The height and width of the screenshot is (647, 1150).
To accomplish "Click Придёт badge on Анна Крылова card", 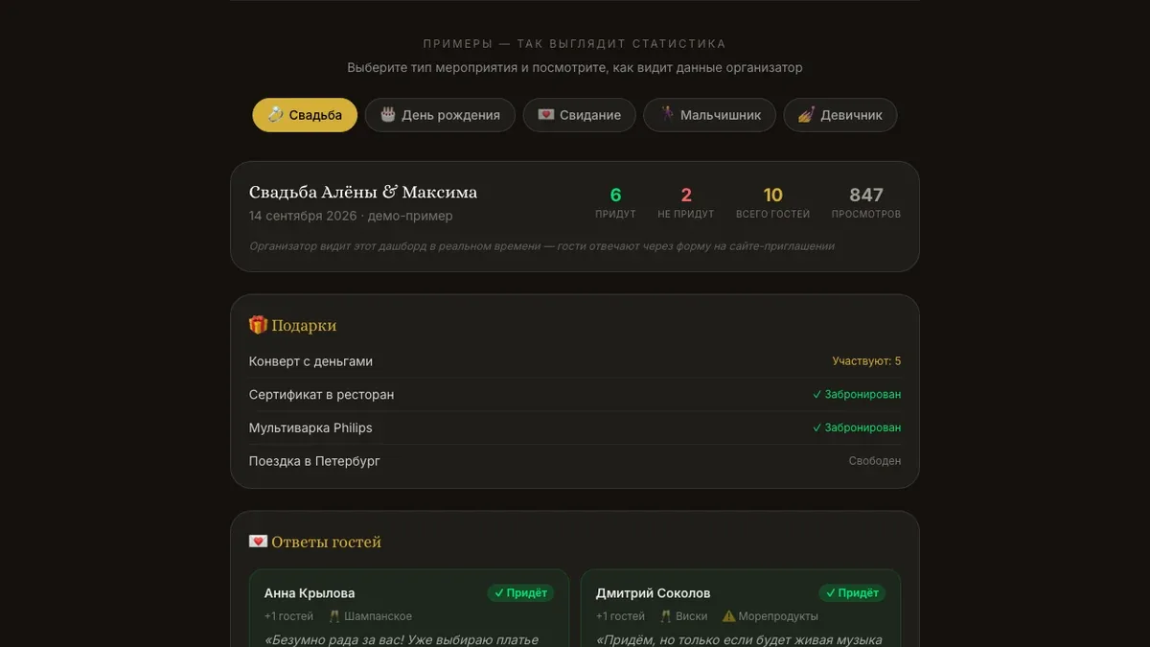I will click(x=520, y=593).
